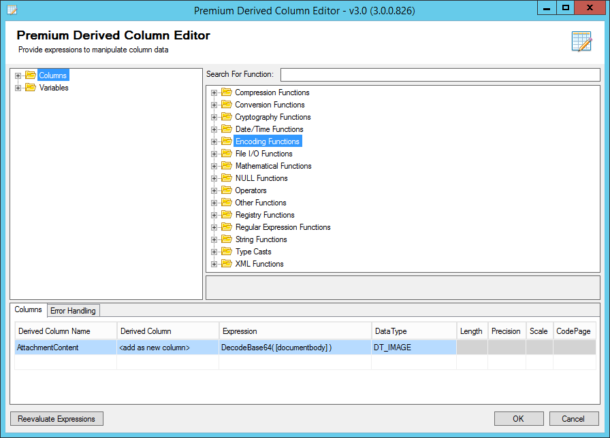This screenshot has width=610, height=438.
Task: Select Regular Expression Functions label
Action: tap(283, 227)
